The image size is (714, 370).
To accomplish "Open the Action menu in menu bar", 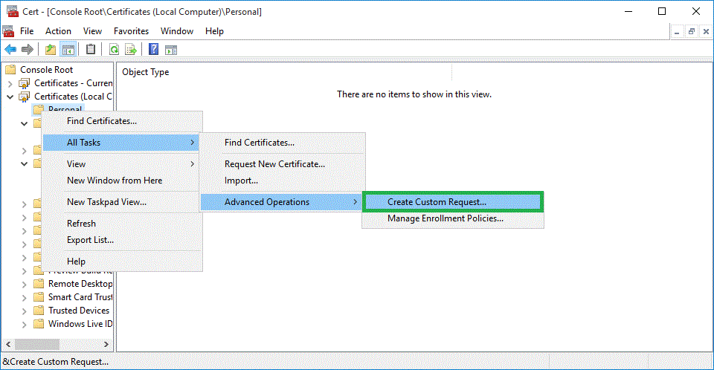I will click(58, 31).
